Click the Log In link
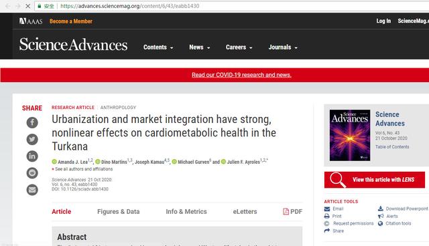 (383, 21)
